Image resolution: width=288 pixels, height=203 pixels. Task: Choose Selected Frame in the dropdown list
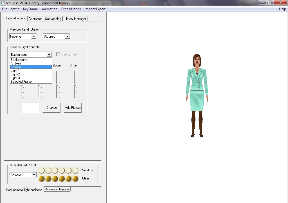point(21,82)
